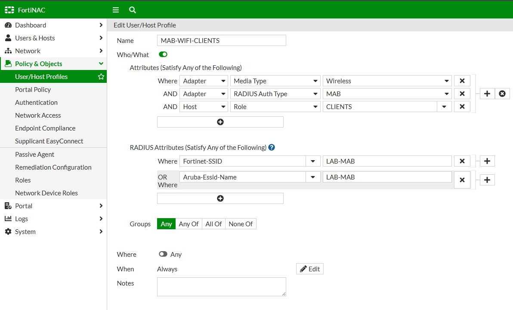Click the Name field MAB-WIFI-CLIENTS
Viewport: 513px width, 310px height.
tap(222, 40)
